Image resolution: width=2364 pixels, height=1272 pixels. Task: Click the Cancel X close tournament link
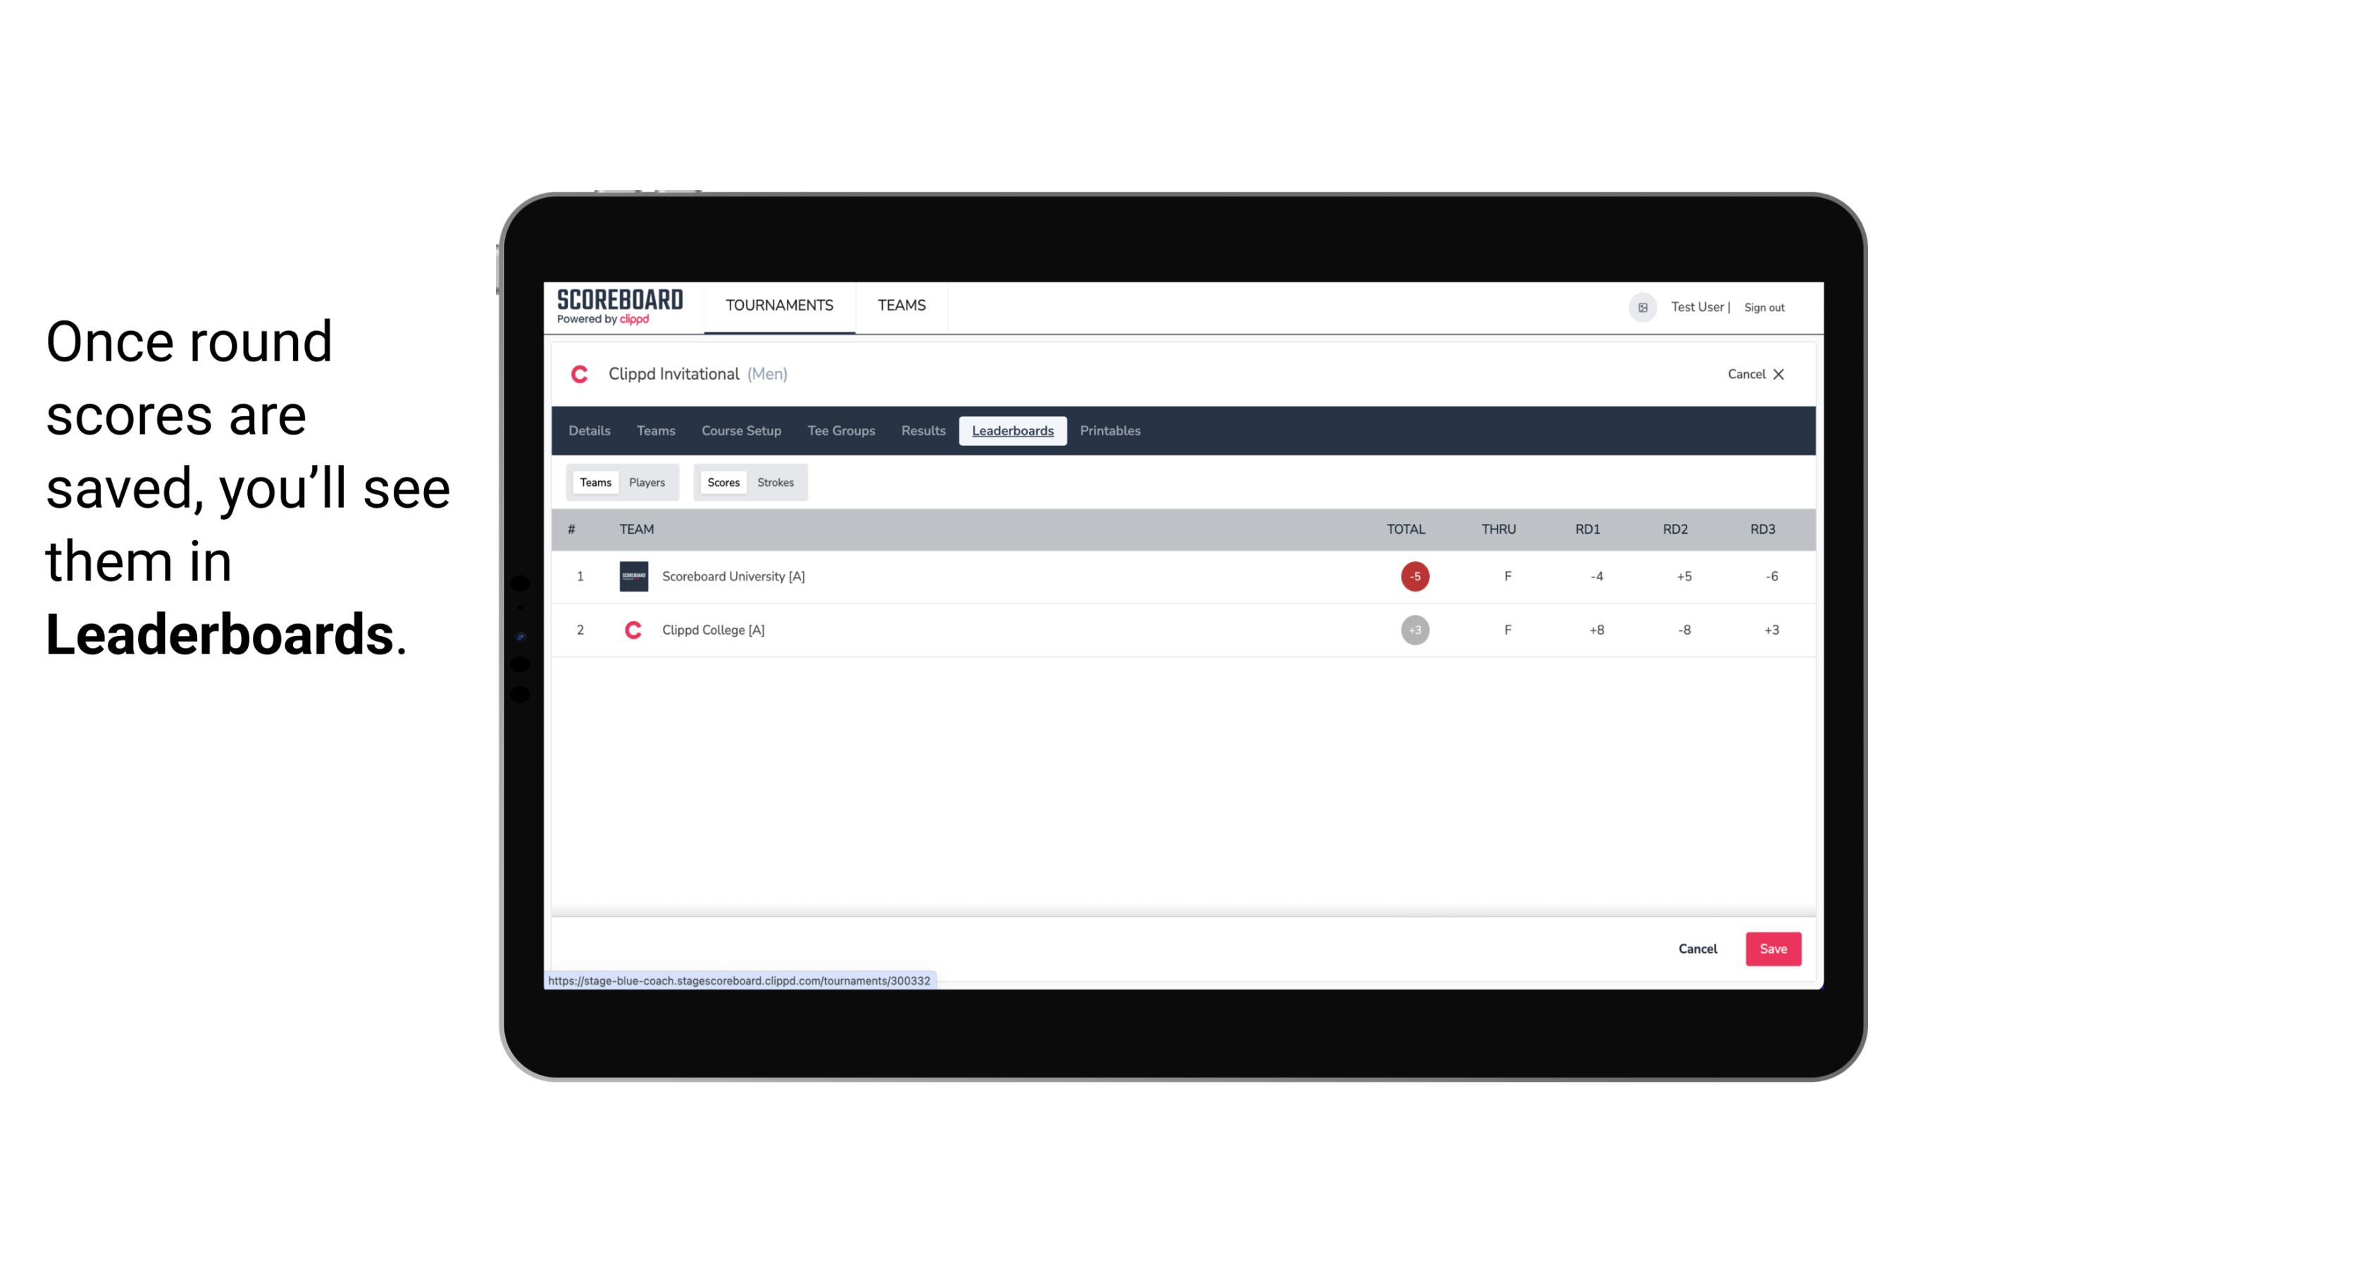pos(1755,373)
